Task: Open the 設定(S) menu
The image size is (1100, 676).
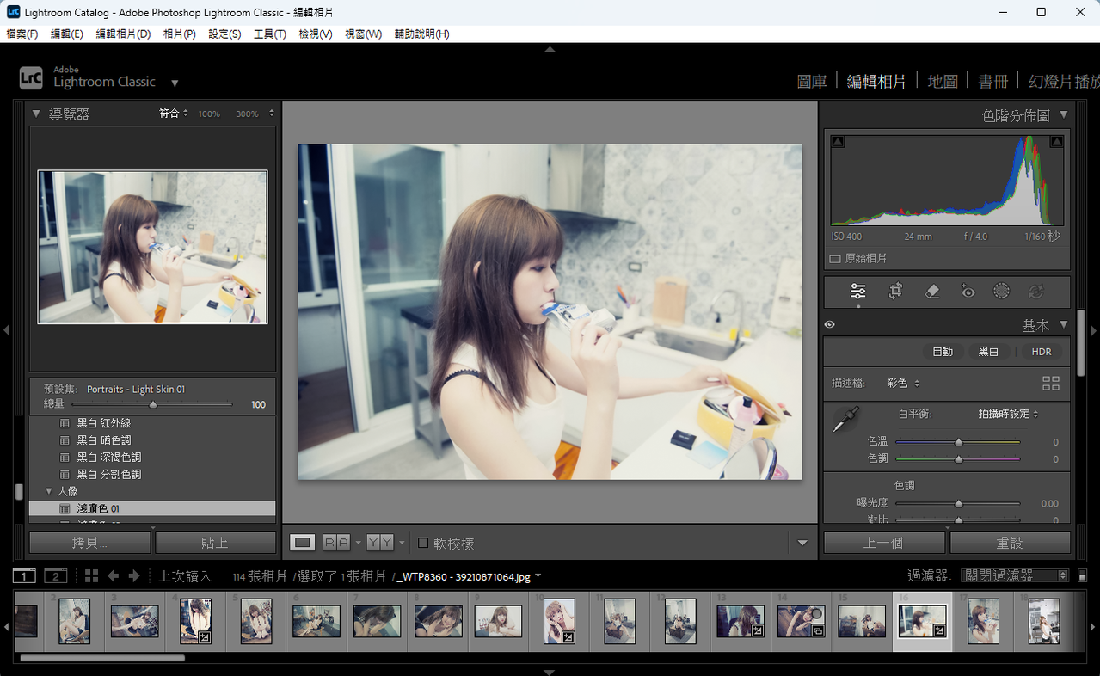Action: tap(224, 34)
